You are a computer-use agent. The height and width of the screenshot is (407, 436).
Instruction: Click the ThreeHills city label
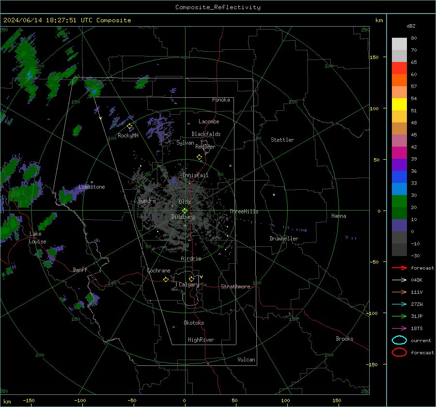pyautogui.click(x=244, y=211)
